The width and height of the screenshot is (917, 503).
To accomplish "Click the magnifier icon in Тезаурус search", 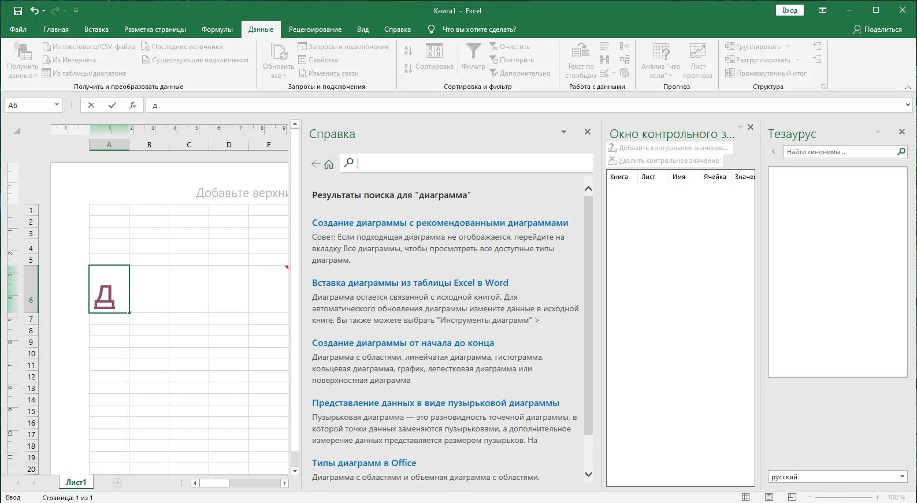I will pos(901,152).
